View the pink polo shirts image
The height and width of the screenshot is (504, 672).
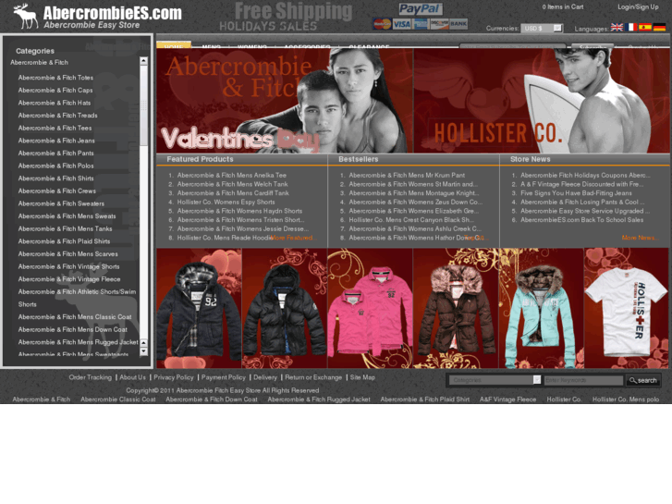(371, 308)
